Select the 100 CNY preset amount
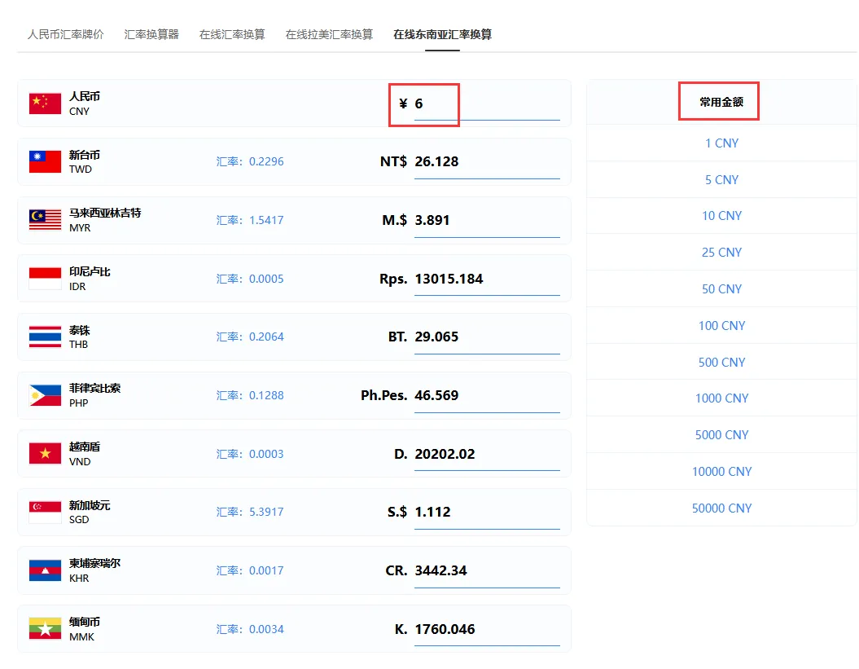This screenshot has width=859, height=669. [x=721, y=326]
